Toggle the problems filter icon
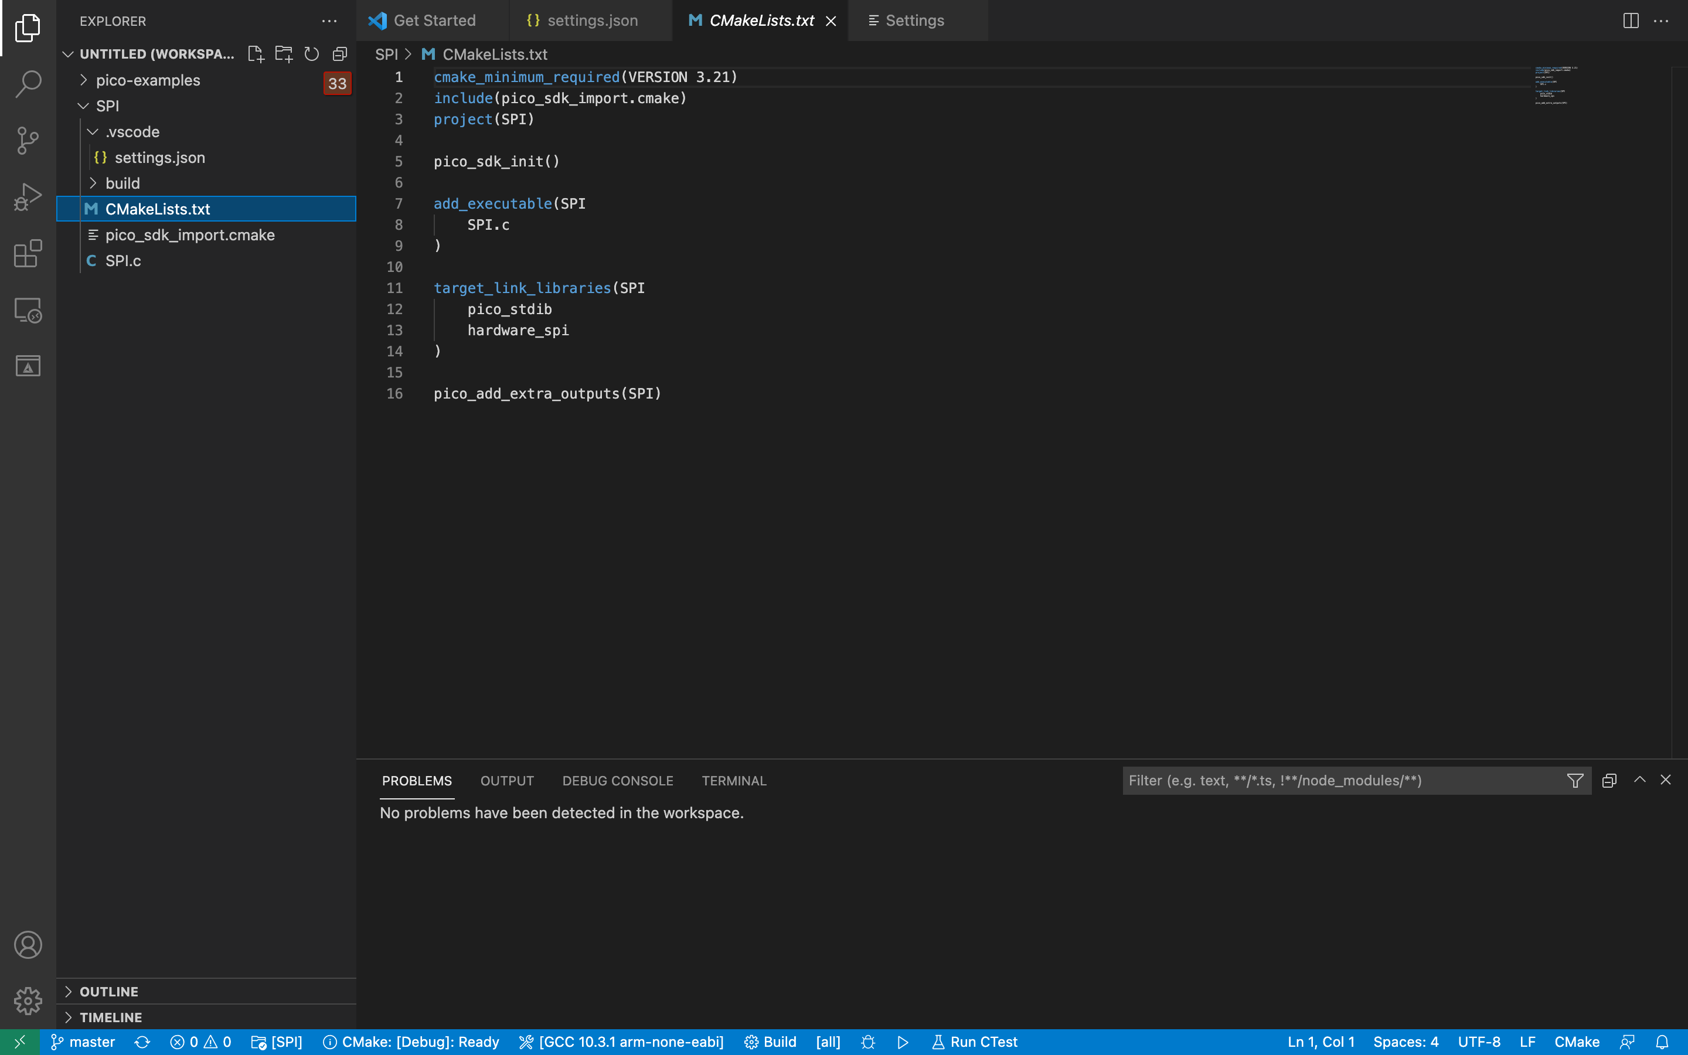The width and height of the screenshot is (1688, 1055). click(1575, 780)
